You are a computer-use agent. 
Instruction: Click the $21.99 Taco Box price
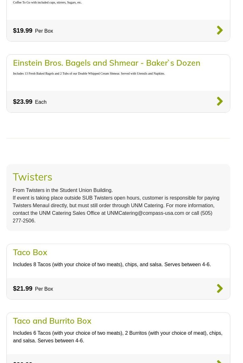[x=23, y=288]
